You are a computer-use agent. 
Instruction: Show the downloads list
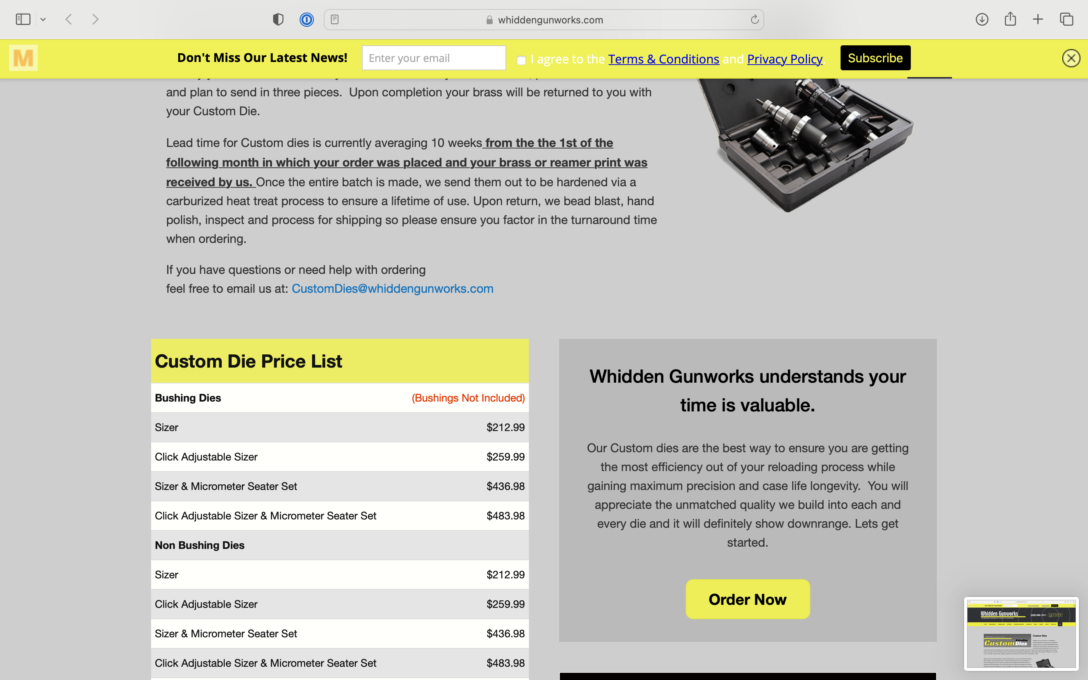click(982, 19)
